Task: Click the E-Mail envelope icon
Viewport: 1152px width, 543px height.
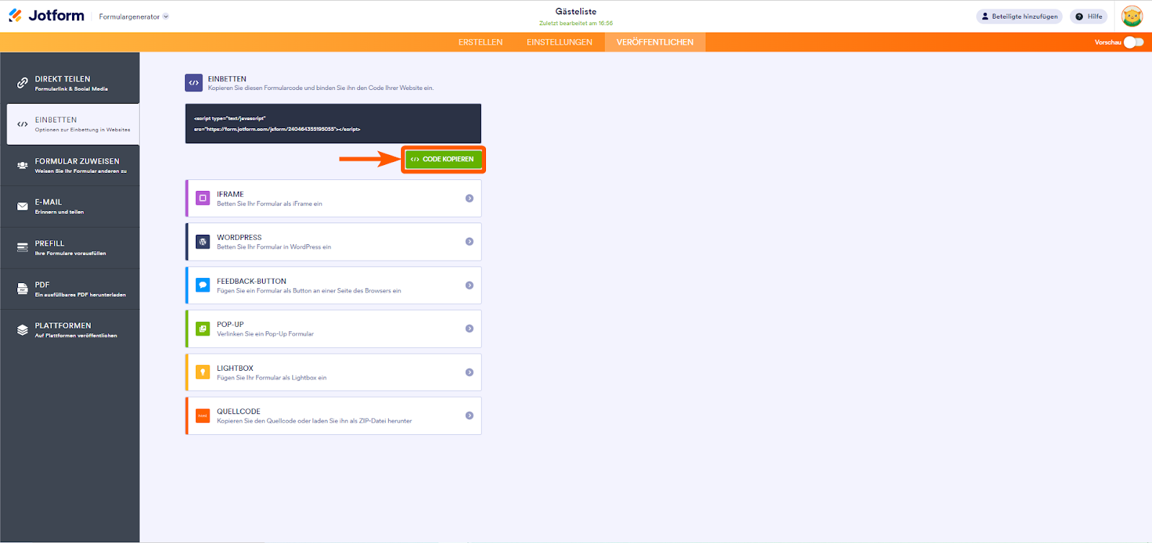Action: click(22, 207)
